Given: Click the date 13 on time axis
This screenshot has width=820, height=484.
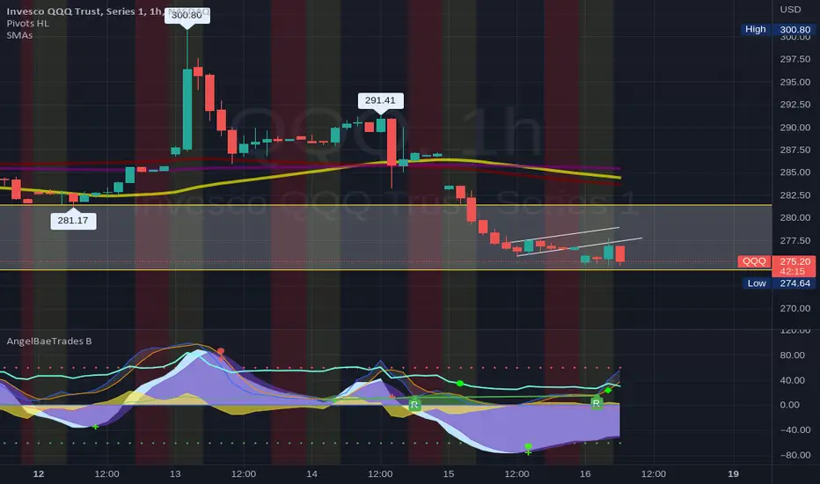Looking at the screenshot, I should click(175, 473).
